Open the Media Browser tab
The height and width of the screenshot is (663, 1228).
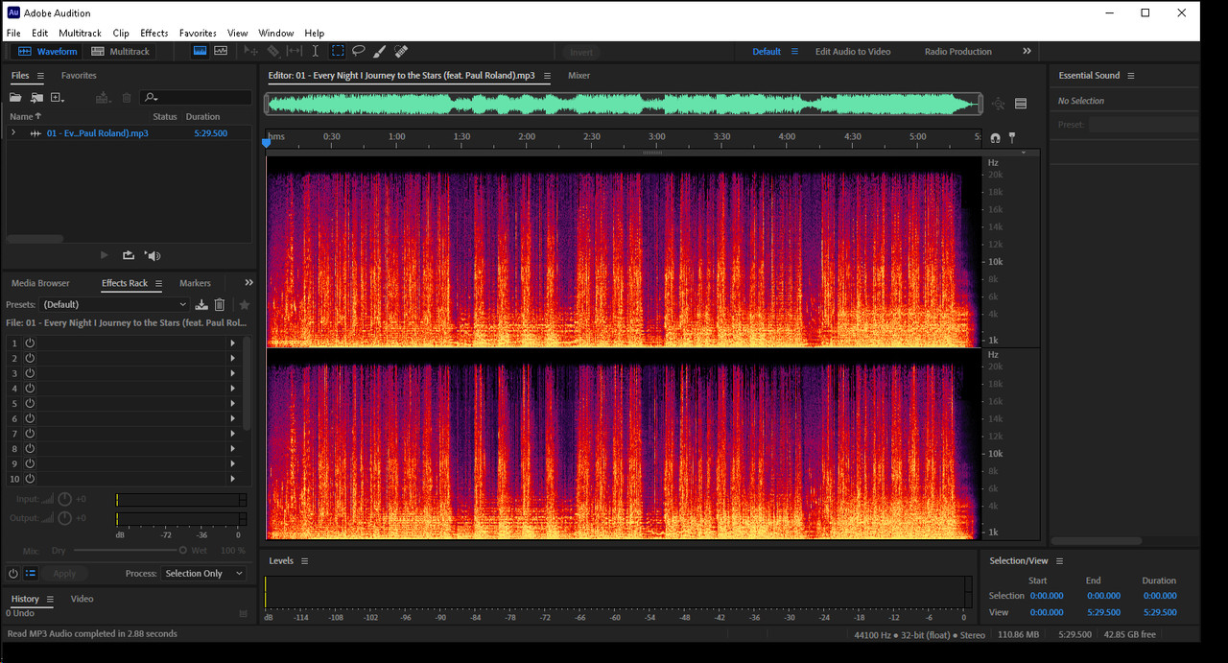[40, 283]
